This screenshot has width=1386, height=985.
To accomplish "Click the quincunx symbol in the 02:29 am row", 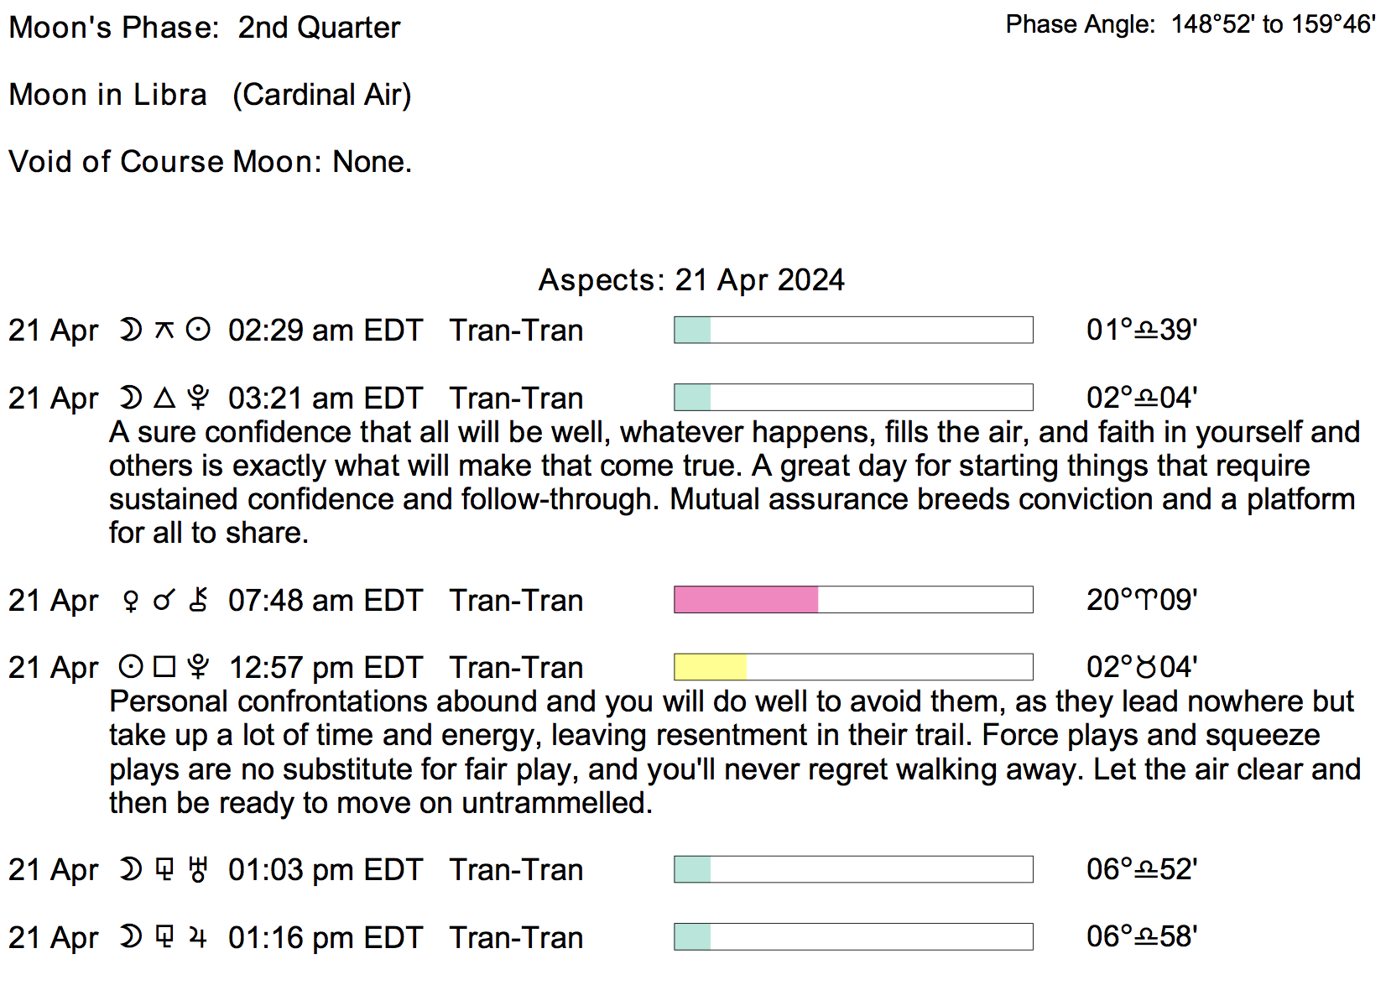I will (x=164, y=331).
